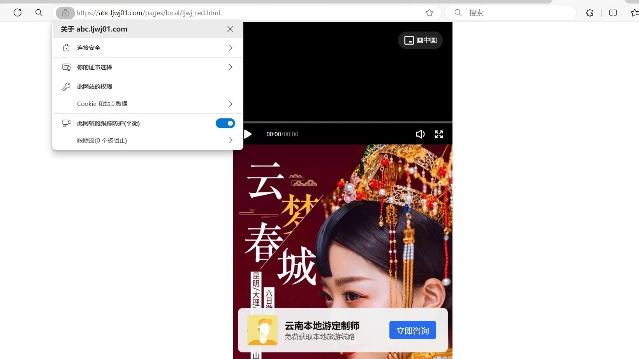Expand the 连接安全 chevron
The width and height of the screenshot is (639, 359).
[231, 48]
